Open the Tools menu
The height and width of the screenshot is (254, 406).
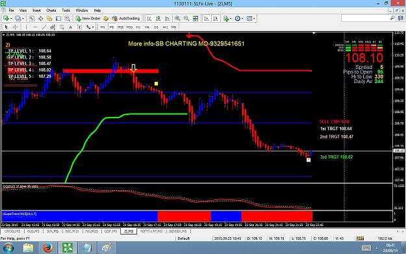pyautogui.click(x=66, y=10)
